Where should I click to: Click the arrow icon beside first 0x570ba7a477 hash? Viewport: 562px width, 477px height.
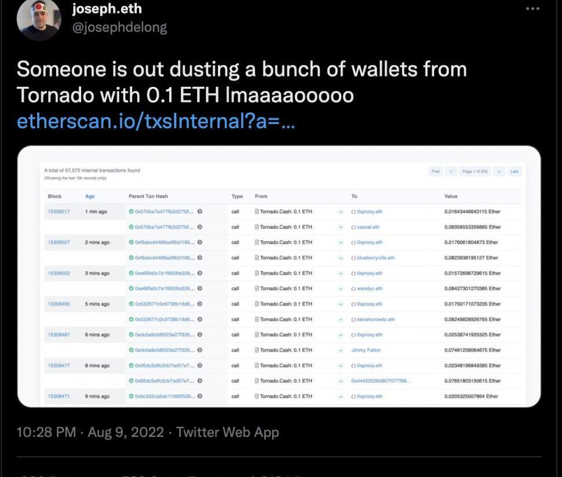point(200,212)
